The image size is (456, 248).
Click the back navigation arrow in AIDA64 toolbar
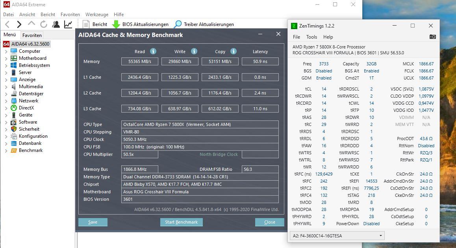coord(7,24)
